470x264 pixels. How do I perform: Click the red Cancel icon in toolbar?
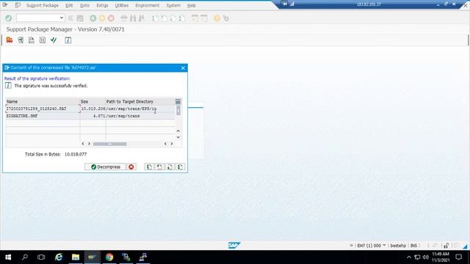click(111, 18)
